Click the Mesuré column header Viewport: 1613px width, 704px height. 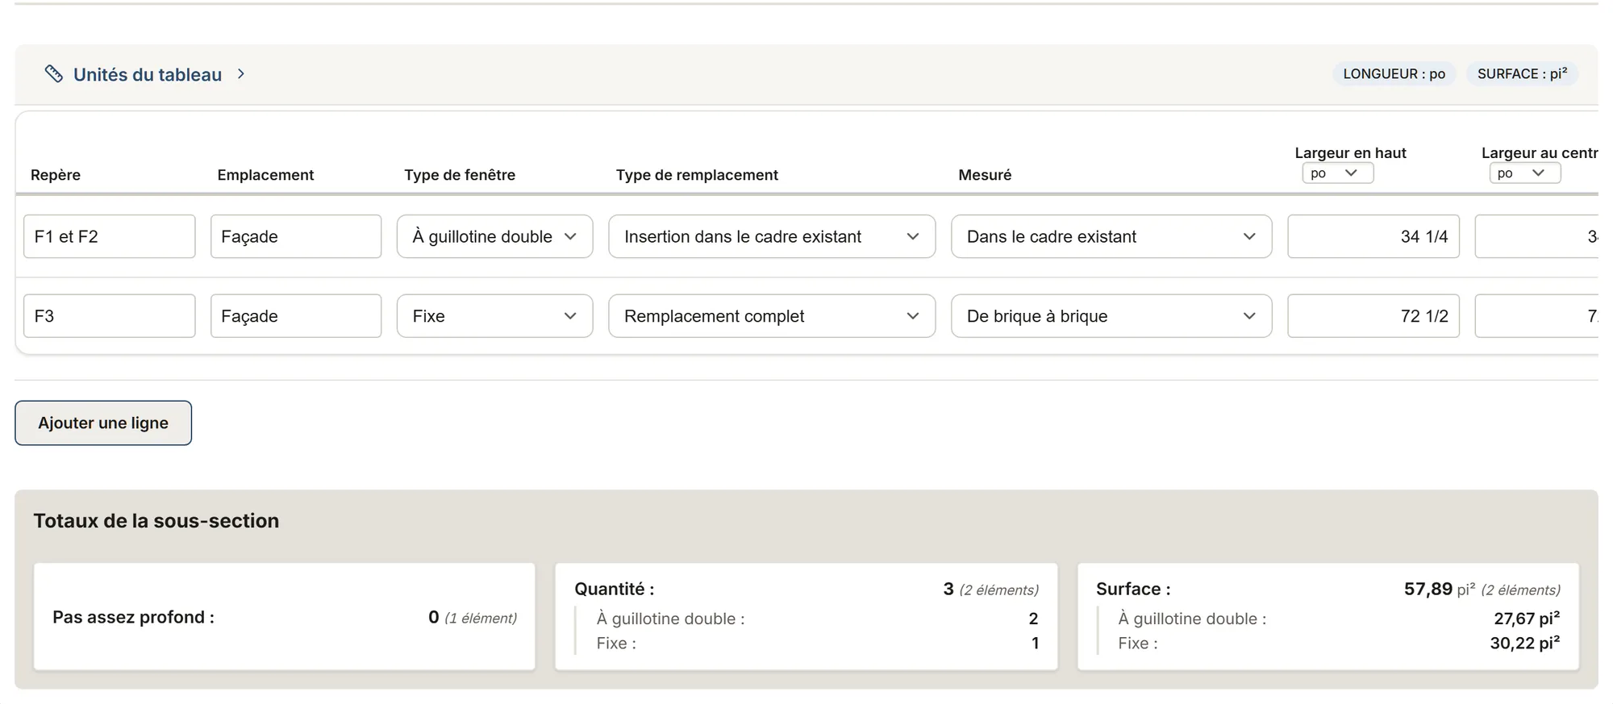985,175
